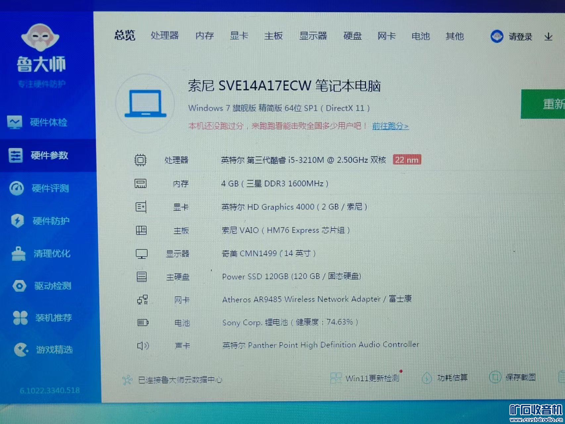Select the 4 GB 三星 DDR3 memory text

[x=275, y=184]
